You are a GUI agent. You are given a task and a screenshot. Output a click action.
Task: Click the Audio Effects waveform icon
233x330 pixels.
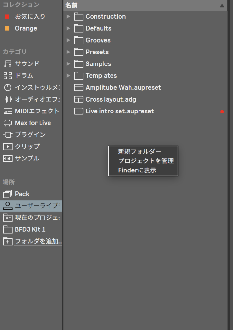[7, 99]
